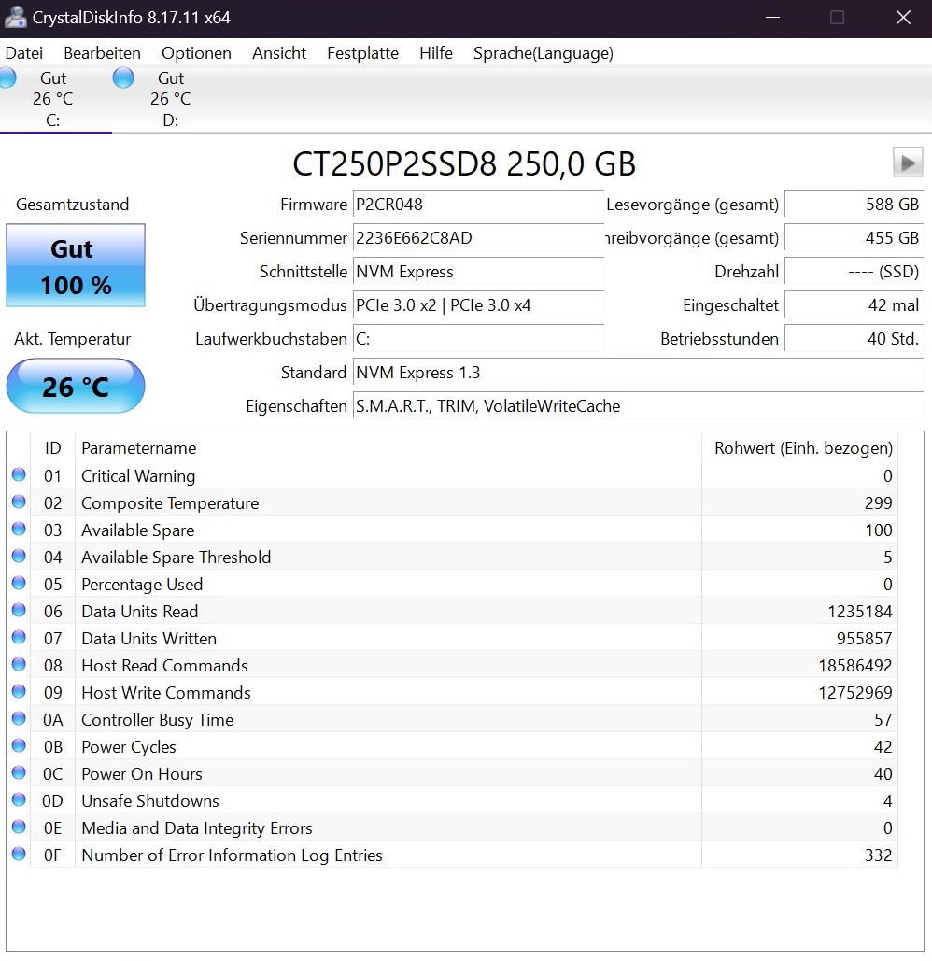
Task: Click raw value 18586492
Action: (x=855, y=666)
